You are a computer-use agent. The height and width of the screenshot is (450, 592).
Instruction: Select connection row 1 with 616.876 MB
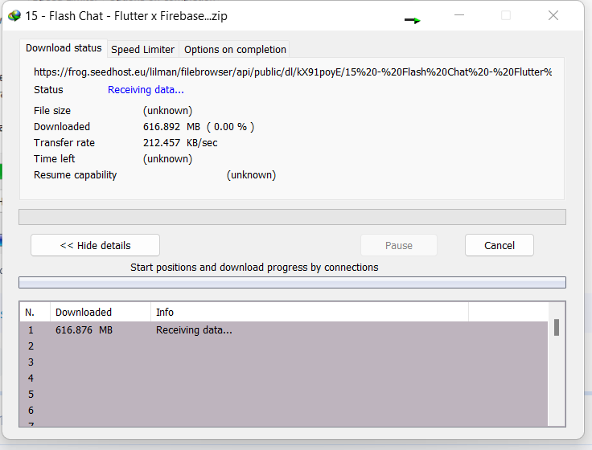click(284, 330)
